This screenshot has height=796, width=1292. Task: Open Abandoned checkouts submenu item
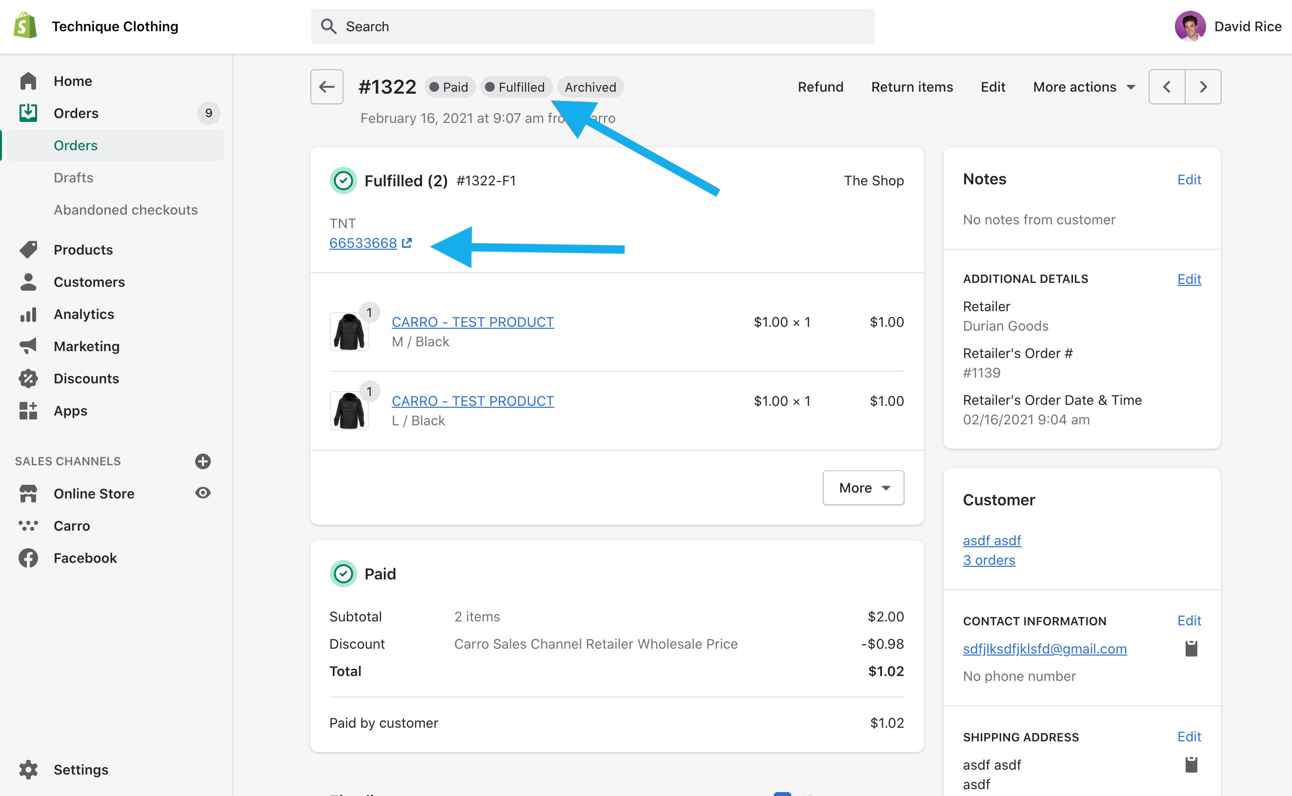point(125,210)
